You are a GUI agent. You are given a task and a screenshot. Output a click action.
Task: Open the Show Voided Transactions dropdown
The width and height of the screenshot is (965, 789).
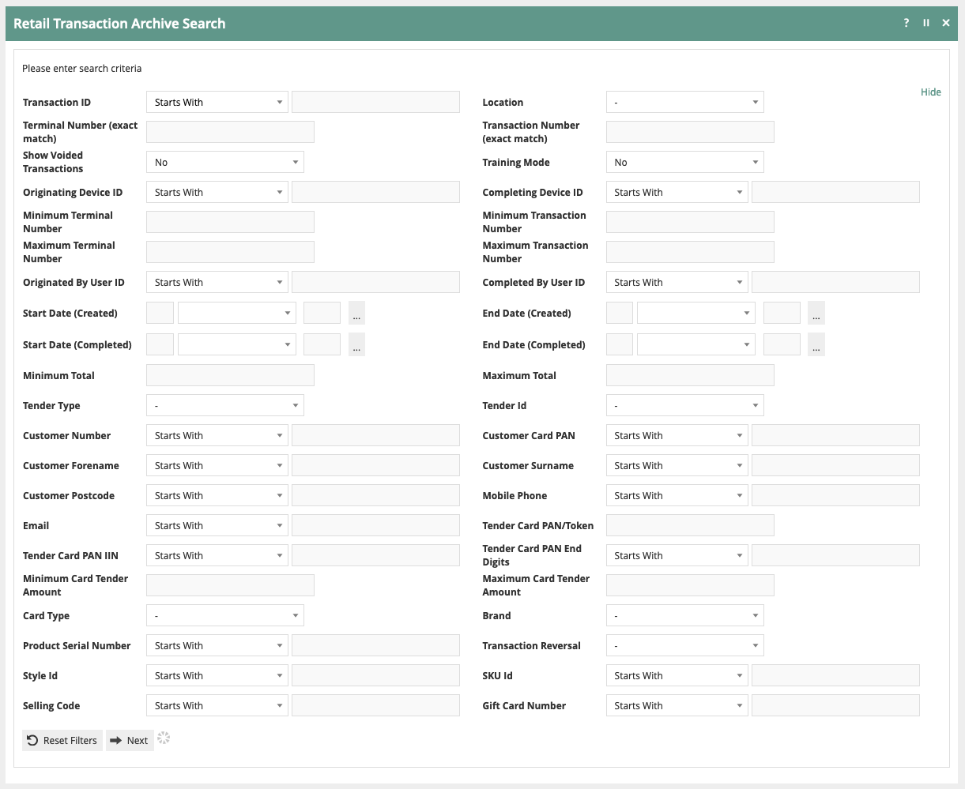pos(225,163)
